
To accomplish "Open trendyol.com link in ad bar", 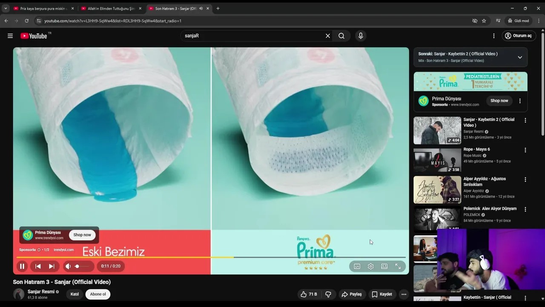I will coord(63,250).
